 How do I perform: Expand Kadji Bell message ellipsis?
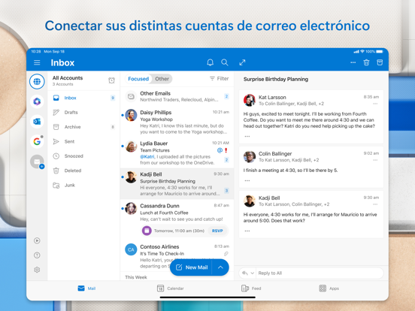247,231
